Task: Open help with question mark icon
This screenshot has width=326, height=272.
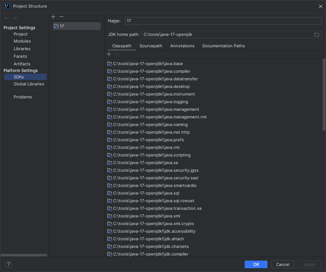Action: point(9,264)
